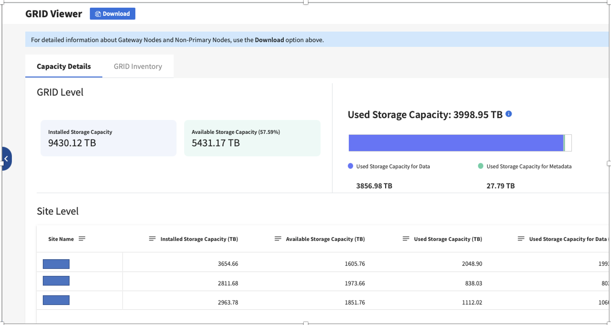Expand the collapsed left sidebar chevron

[6, 159]
